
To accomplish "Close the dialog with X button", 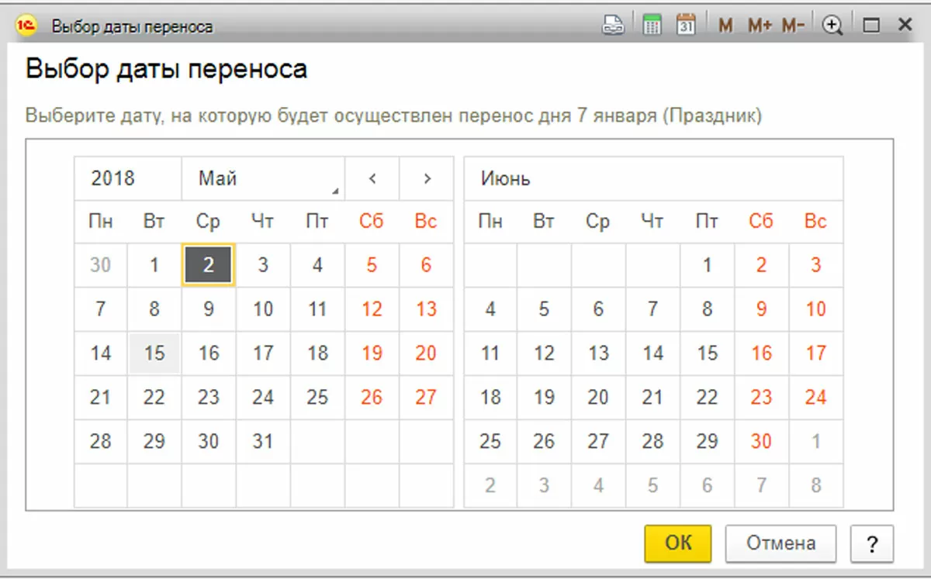I will click(905, 26).
